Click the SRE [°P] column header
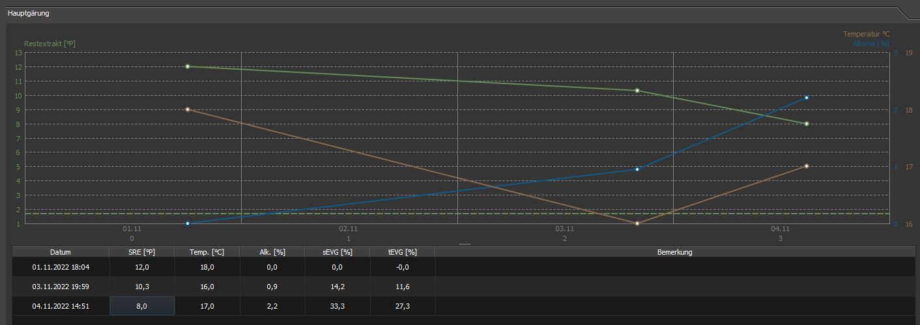920x325 pixels. coord(142,252)
